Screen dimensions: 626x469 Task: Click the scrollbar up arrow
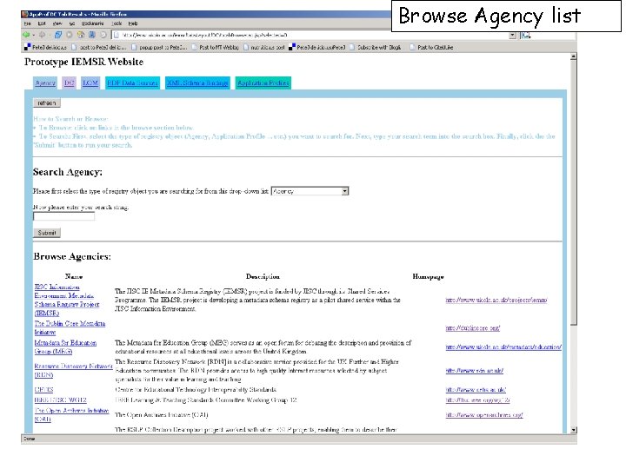point(573,56)
